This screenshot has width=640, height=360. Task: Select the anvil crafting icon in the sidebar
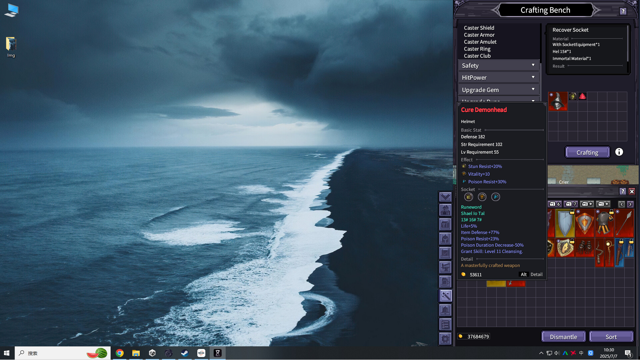[x=445, y=267]
